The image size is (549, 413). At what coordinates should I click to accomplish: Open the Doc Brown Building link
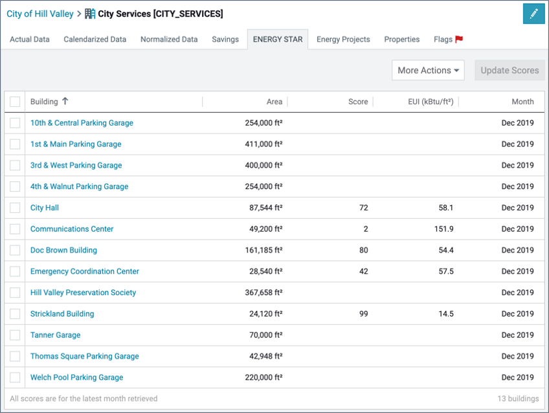coord(63,251)
